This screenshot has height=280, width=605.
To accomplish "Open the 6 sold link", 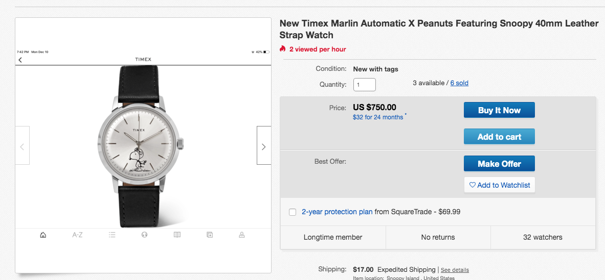I will pos(459,83).
